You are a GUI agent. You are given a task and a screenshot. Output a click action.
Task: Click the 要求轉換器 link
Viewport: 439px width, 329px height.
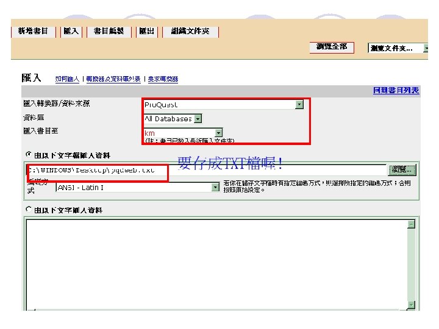(163, 79)
